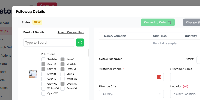Click the green refresh products icon

point(80,42)
